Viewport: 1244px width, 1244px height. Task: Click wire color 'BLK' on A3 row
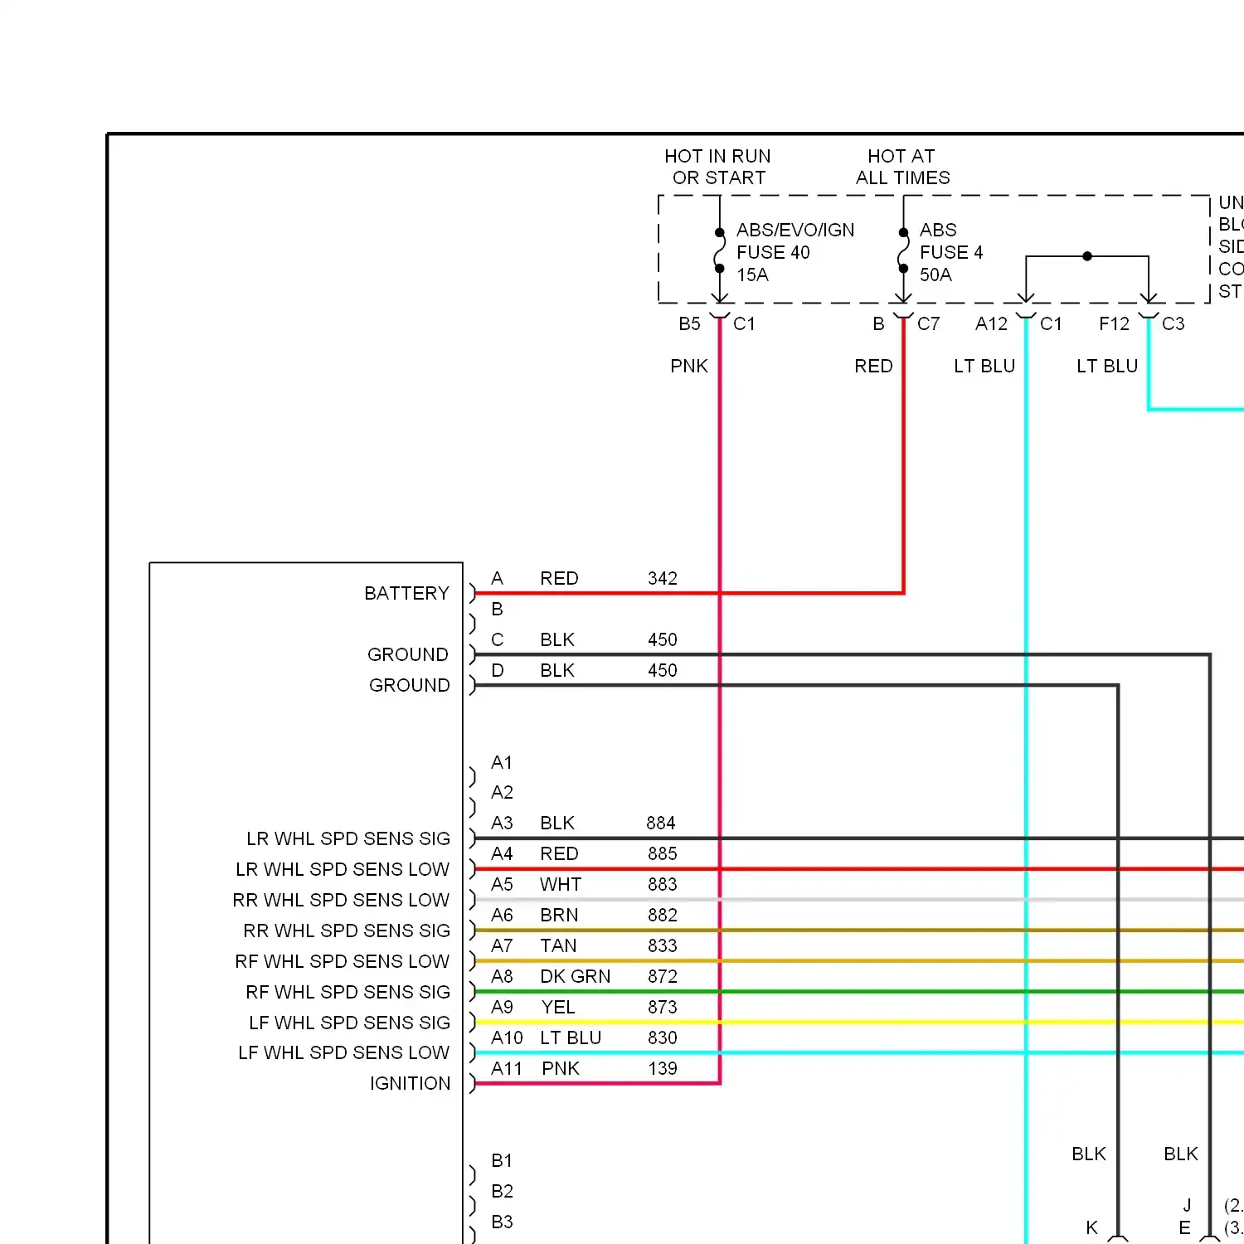(557, 823)
